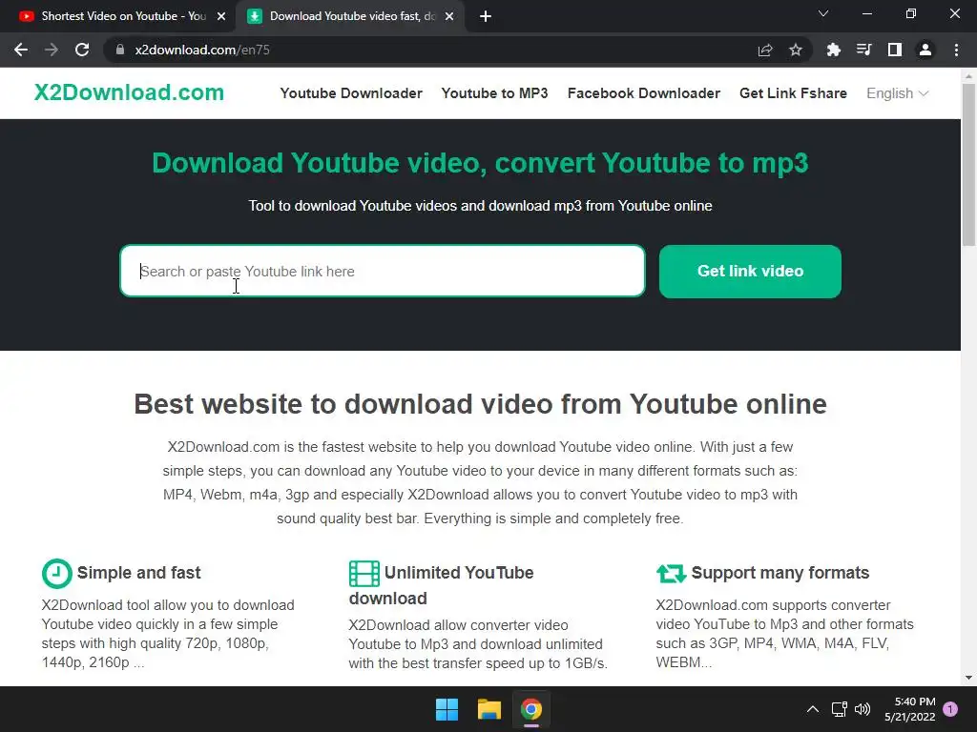The image size is (977, 732).
Task: Click the heading Download Youtube video, convert Youtube to mp3
Action: (x=481, y=163)
